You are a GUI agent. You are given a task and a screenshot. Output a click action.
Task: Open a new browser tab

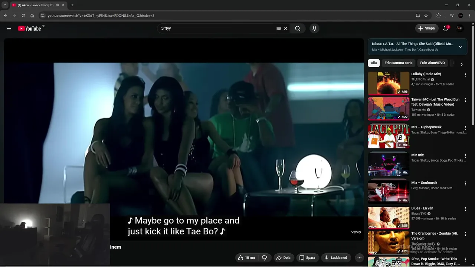[x=72, y=5]
